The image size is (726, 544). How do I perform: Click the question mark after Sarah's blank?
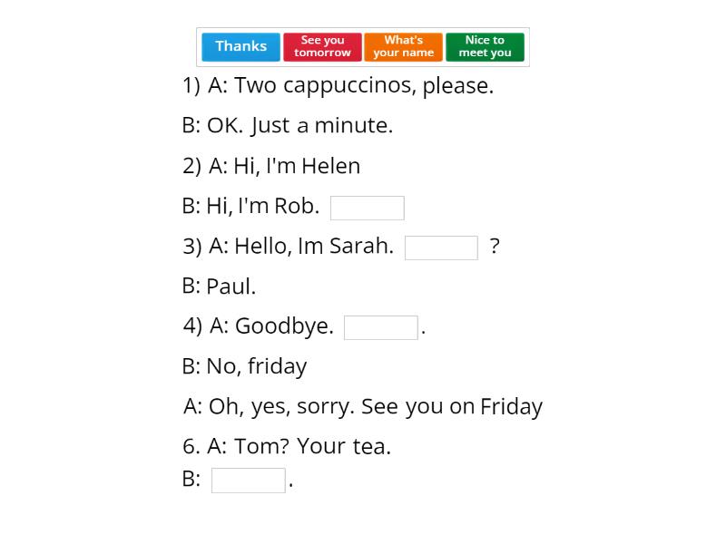(495, 246)
